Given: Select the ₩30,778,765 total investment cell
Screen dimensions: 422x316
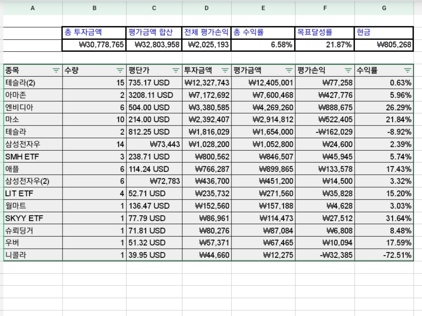Looking at the screenshot, I should click(94, 45).
